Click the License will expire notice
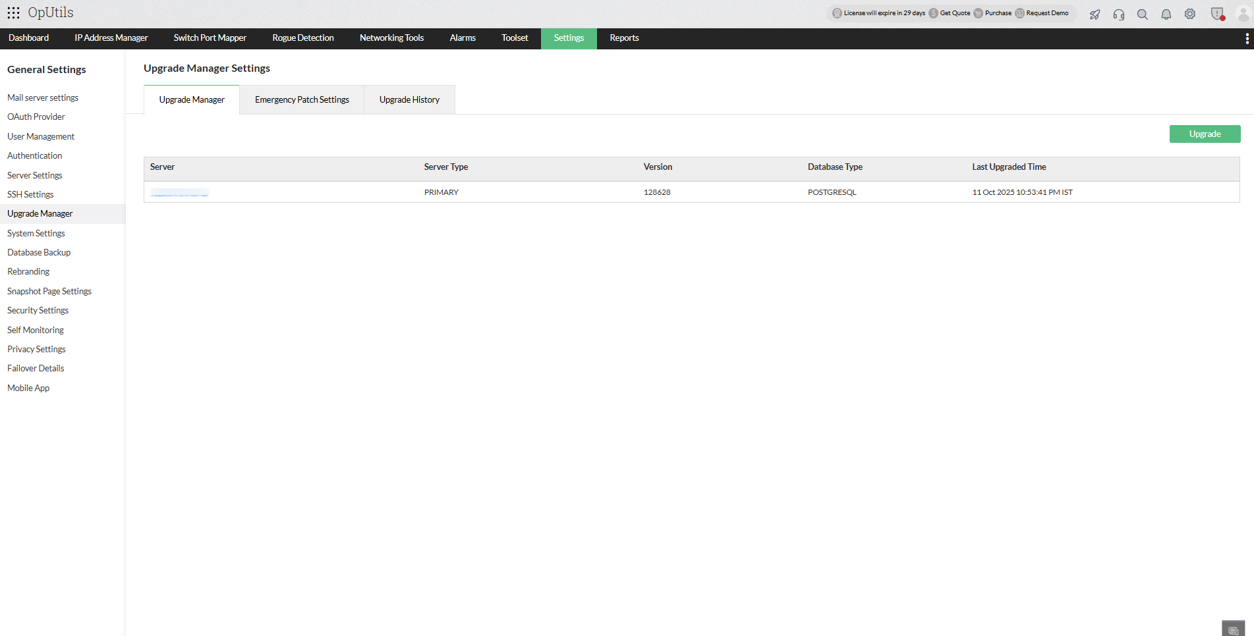The height and width of the screenshot is (636, 1254). (x=885, y=13)
